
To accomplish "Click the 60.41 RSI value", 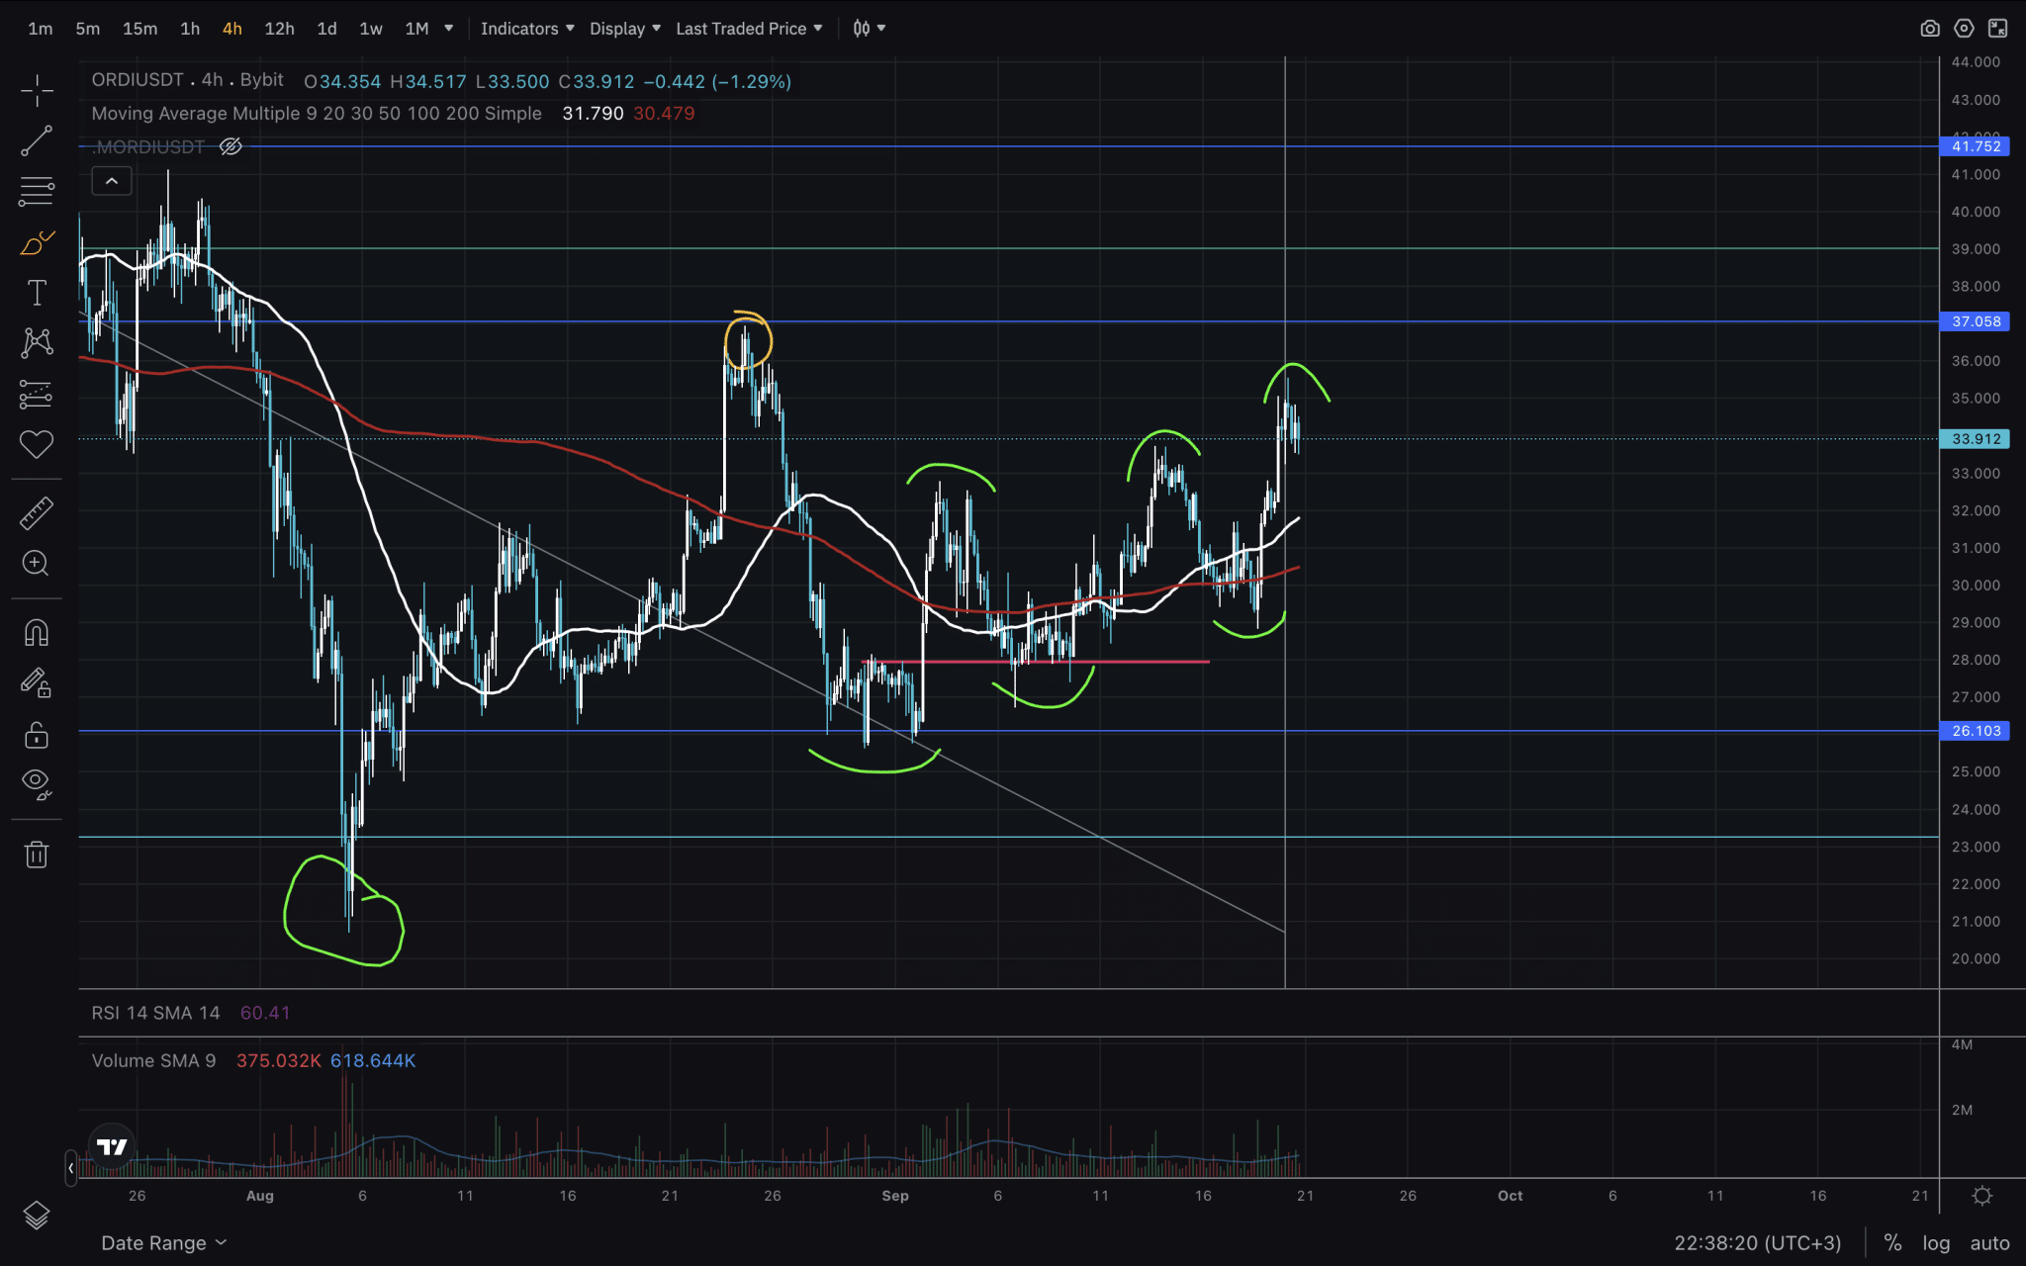I will click(265, 1013).
